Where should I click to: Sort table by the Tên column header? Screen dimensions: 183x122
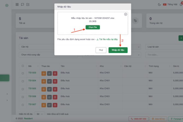[63, 66]
